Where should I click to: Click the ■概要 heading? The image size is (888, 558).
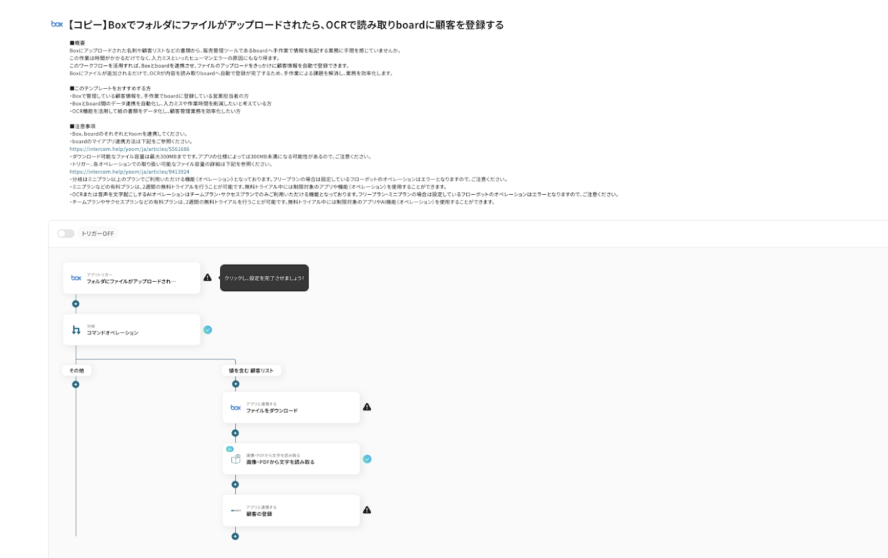[77, 43]
